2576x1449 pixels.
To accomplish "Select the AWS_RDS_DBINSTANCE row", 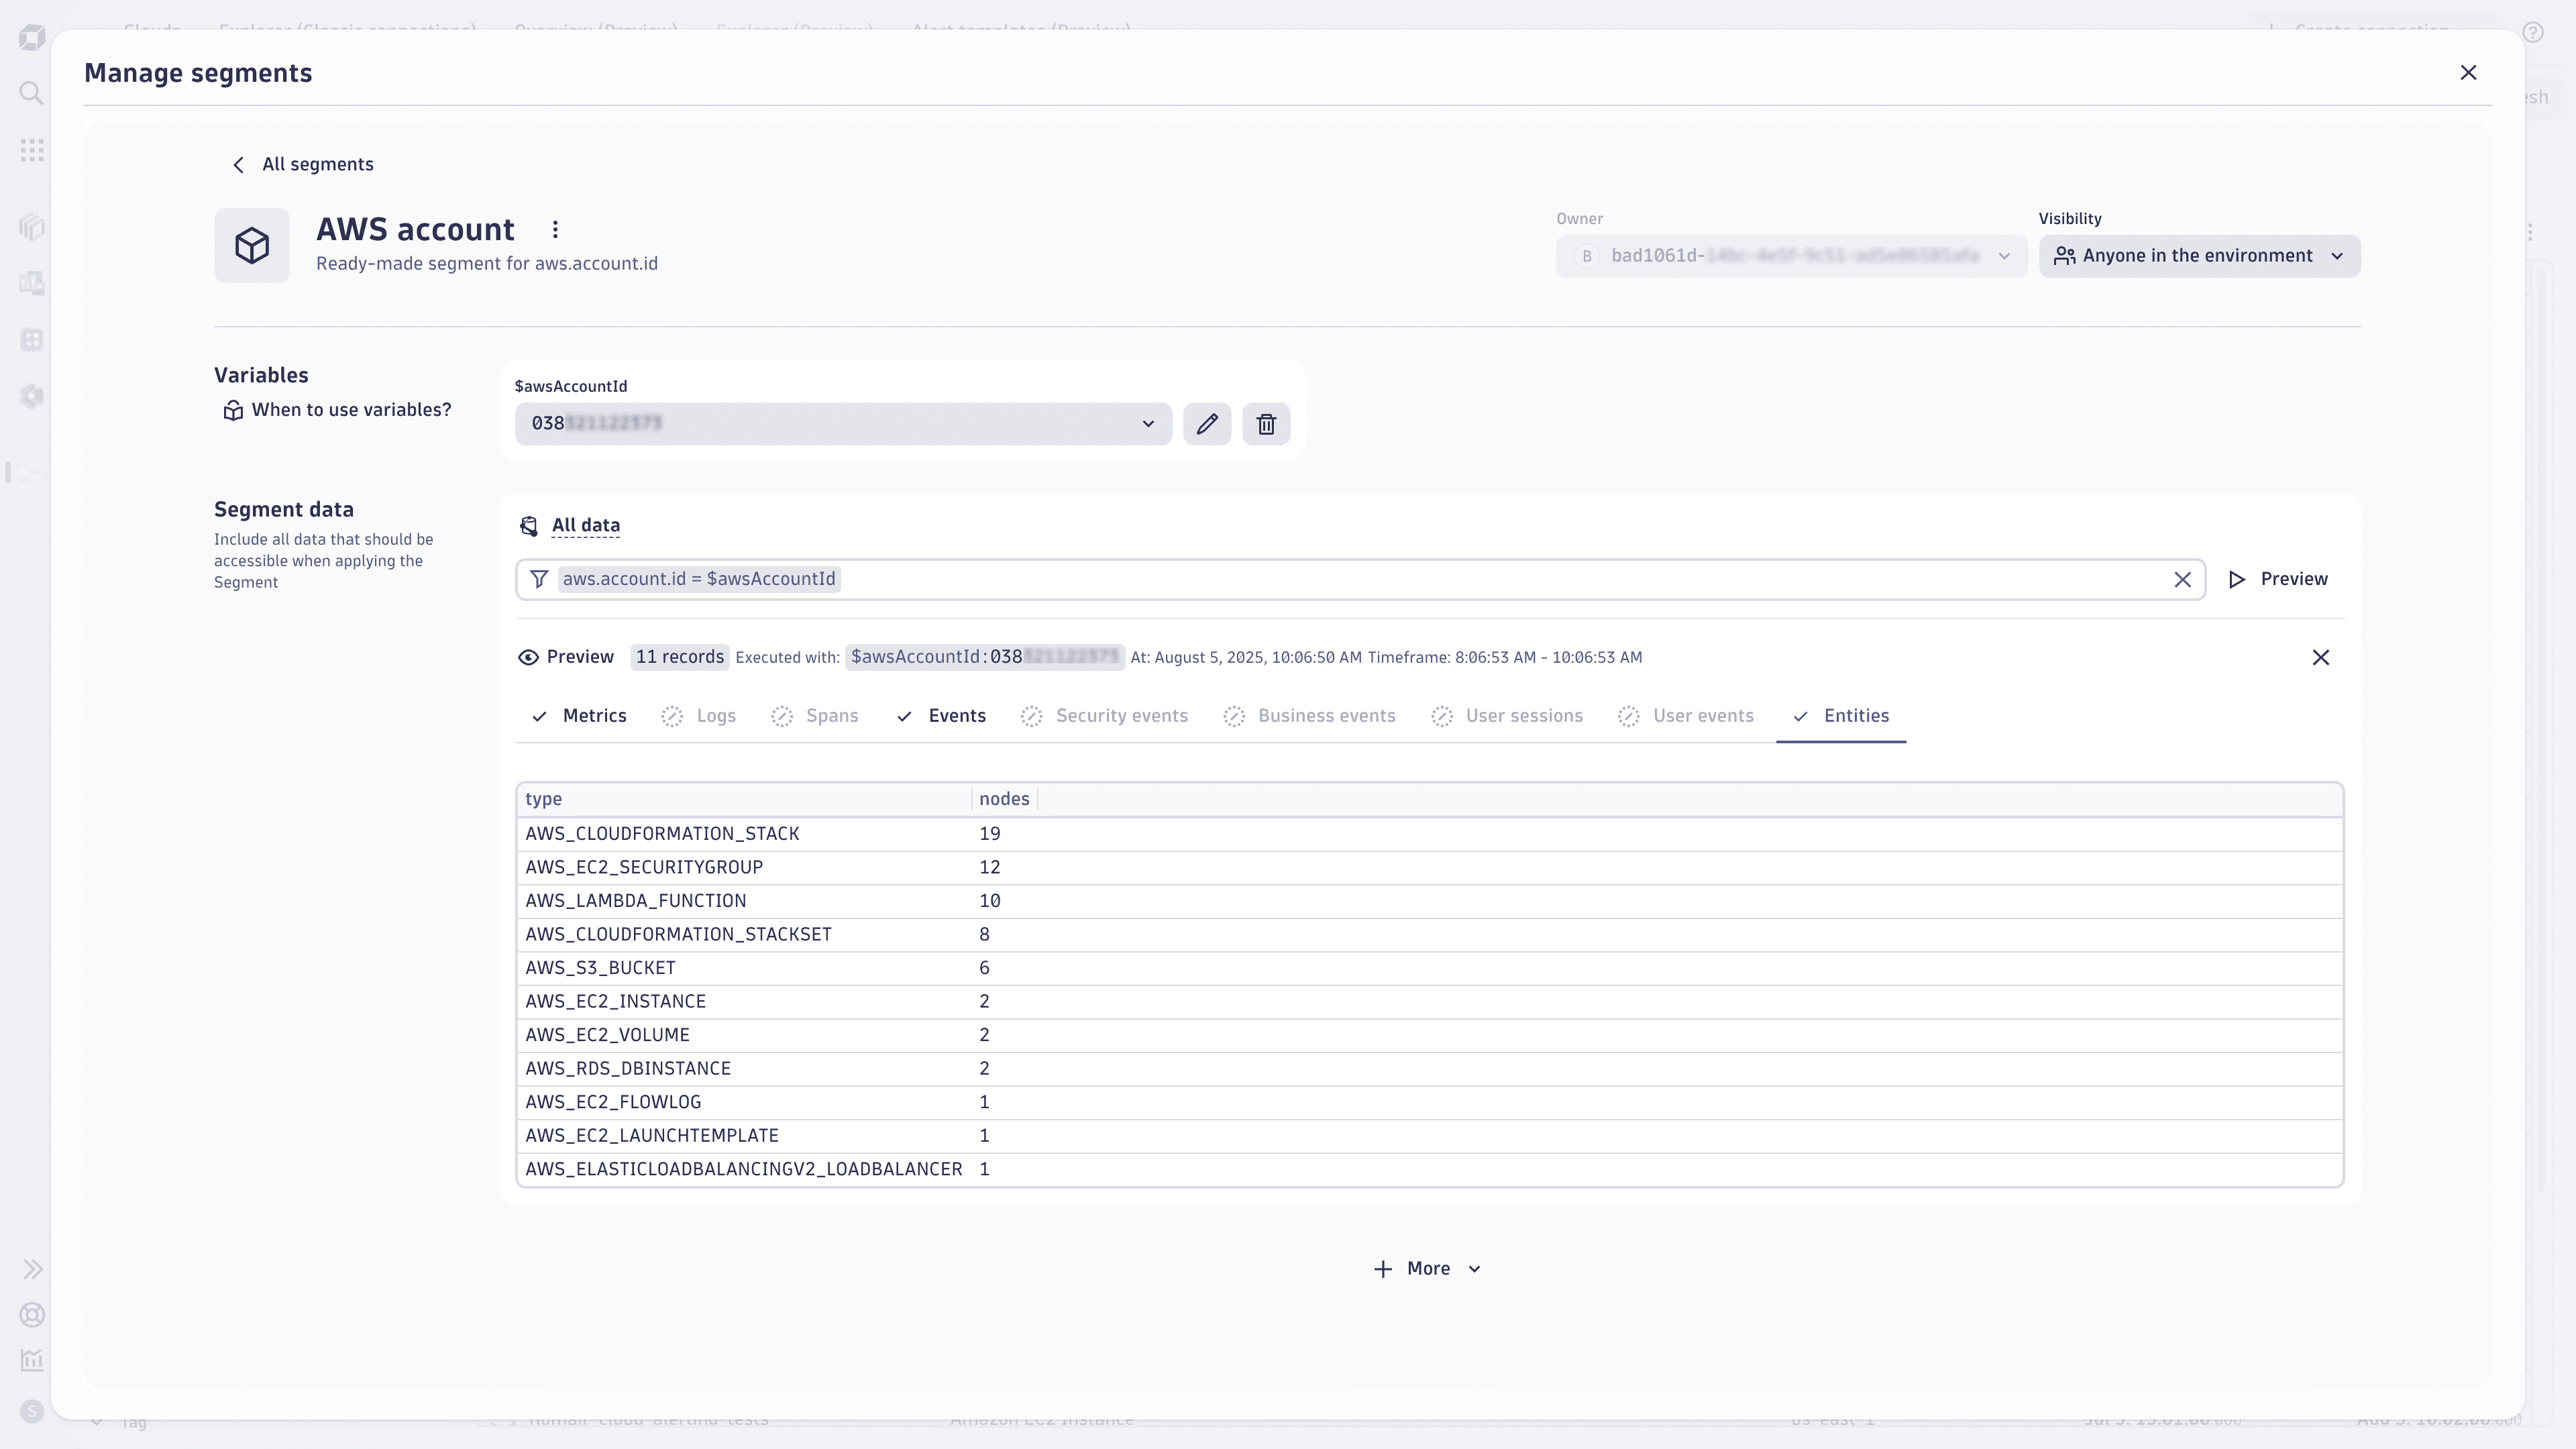I will coord(1430,1068).
